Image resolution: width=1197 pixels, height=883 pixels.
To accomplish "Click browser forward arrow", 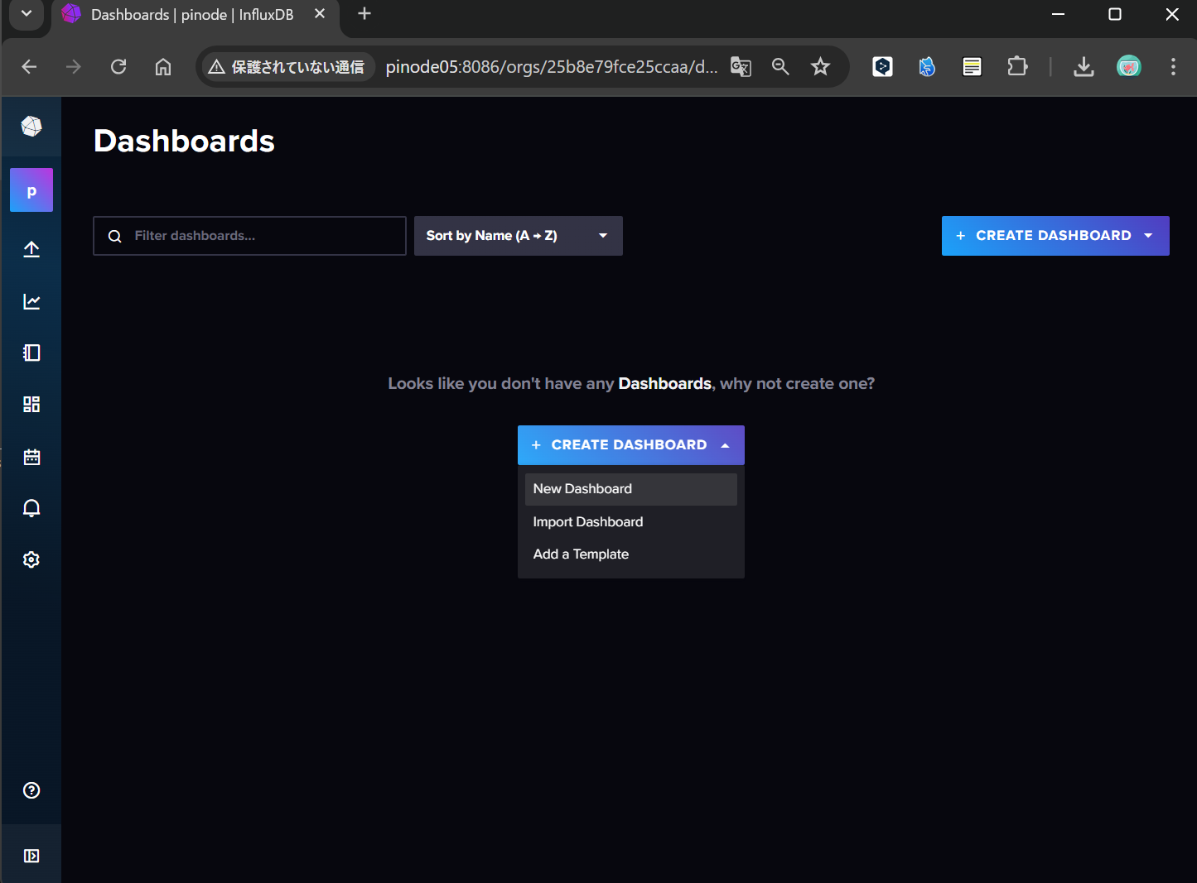I will click(74, 67).
